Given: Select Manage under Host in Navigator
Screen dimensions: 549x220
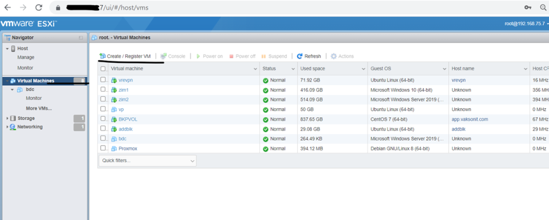Looking at the screenshot, I should click(26, 57).
